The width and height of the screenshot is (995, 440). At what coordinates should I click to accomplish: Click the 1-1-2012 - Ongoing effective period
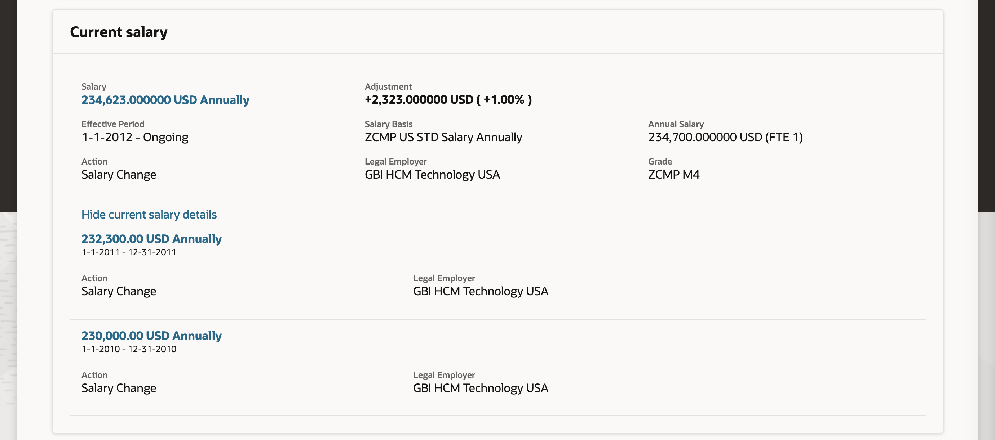coord(134,137)
